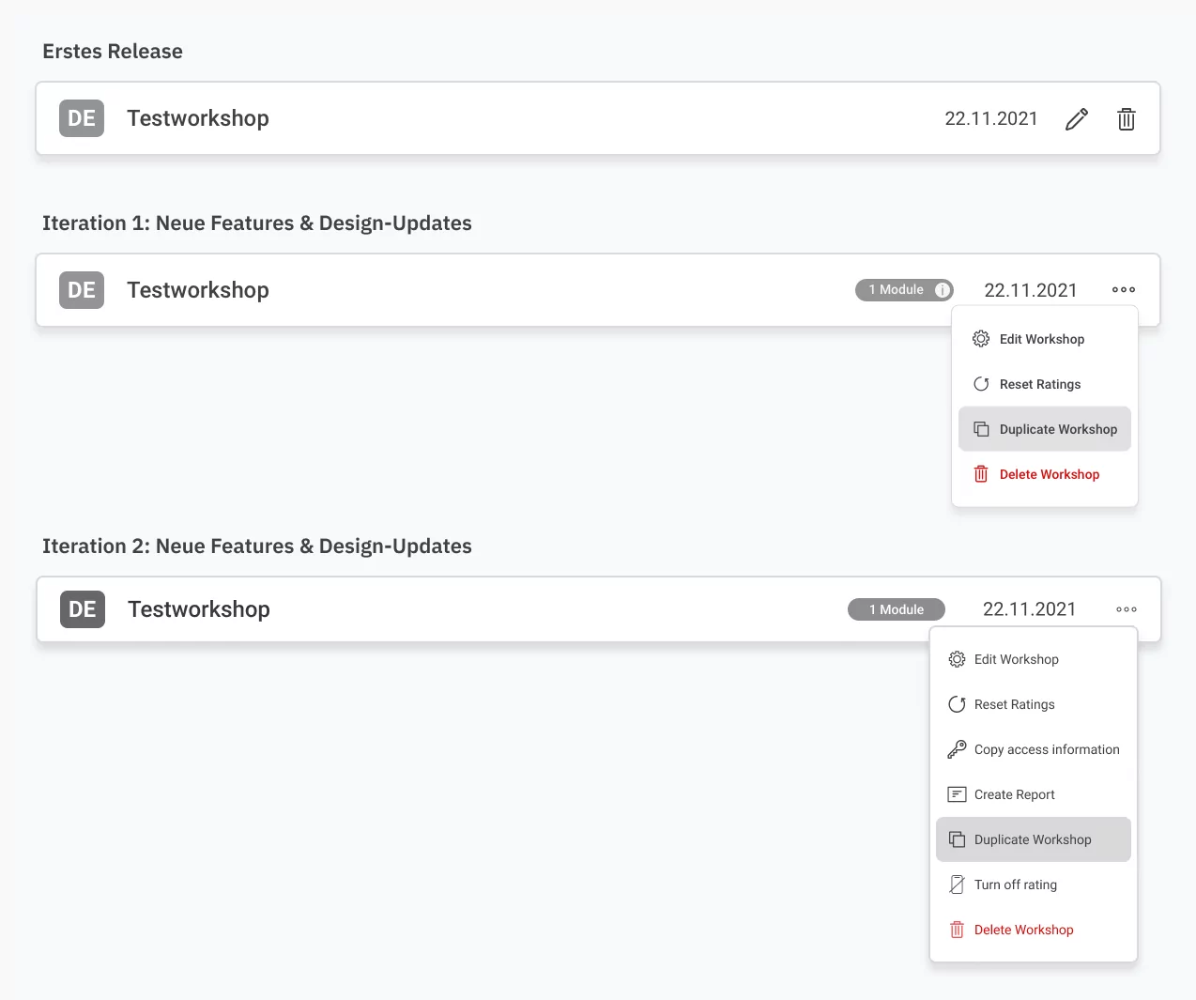Click Delete Workshop in Iteration 2 menu
This screenshot has width=1196, height=1000.
pos(1023,930)
